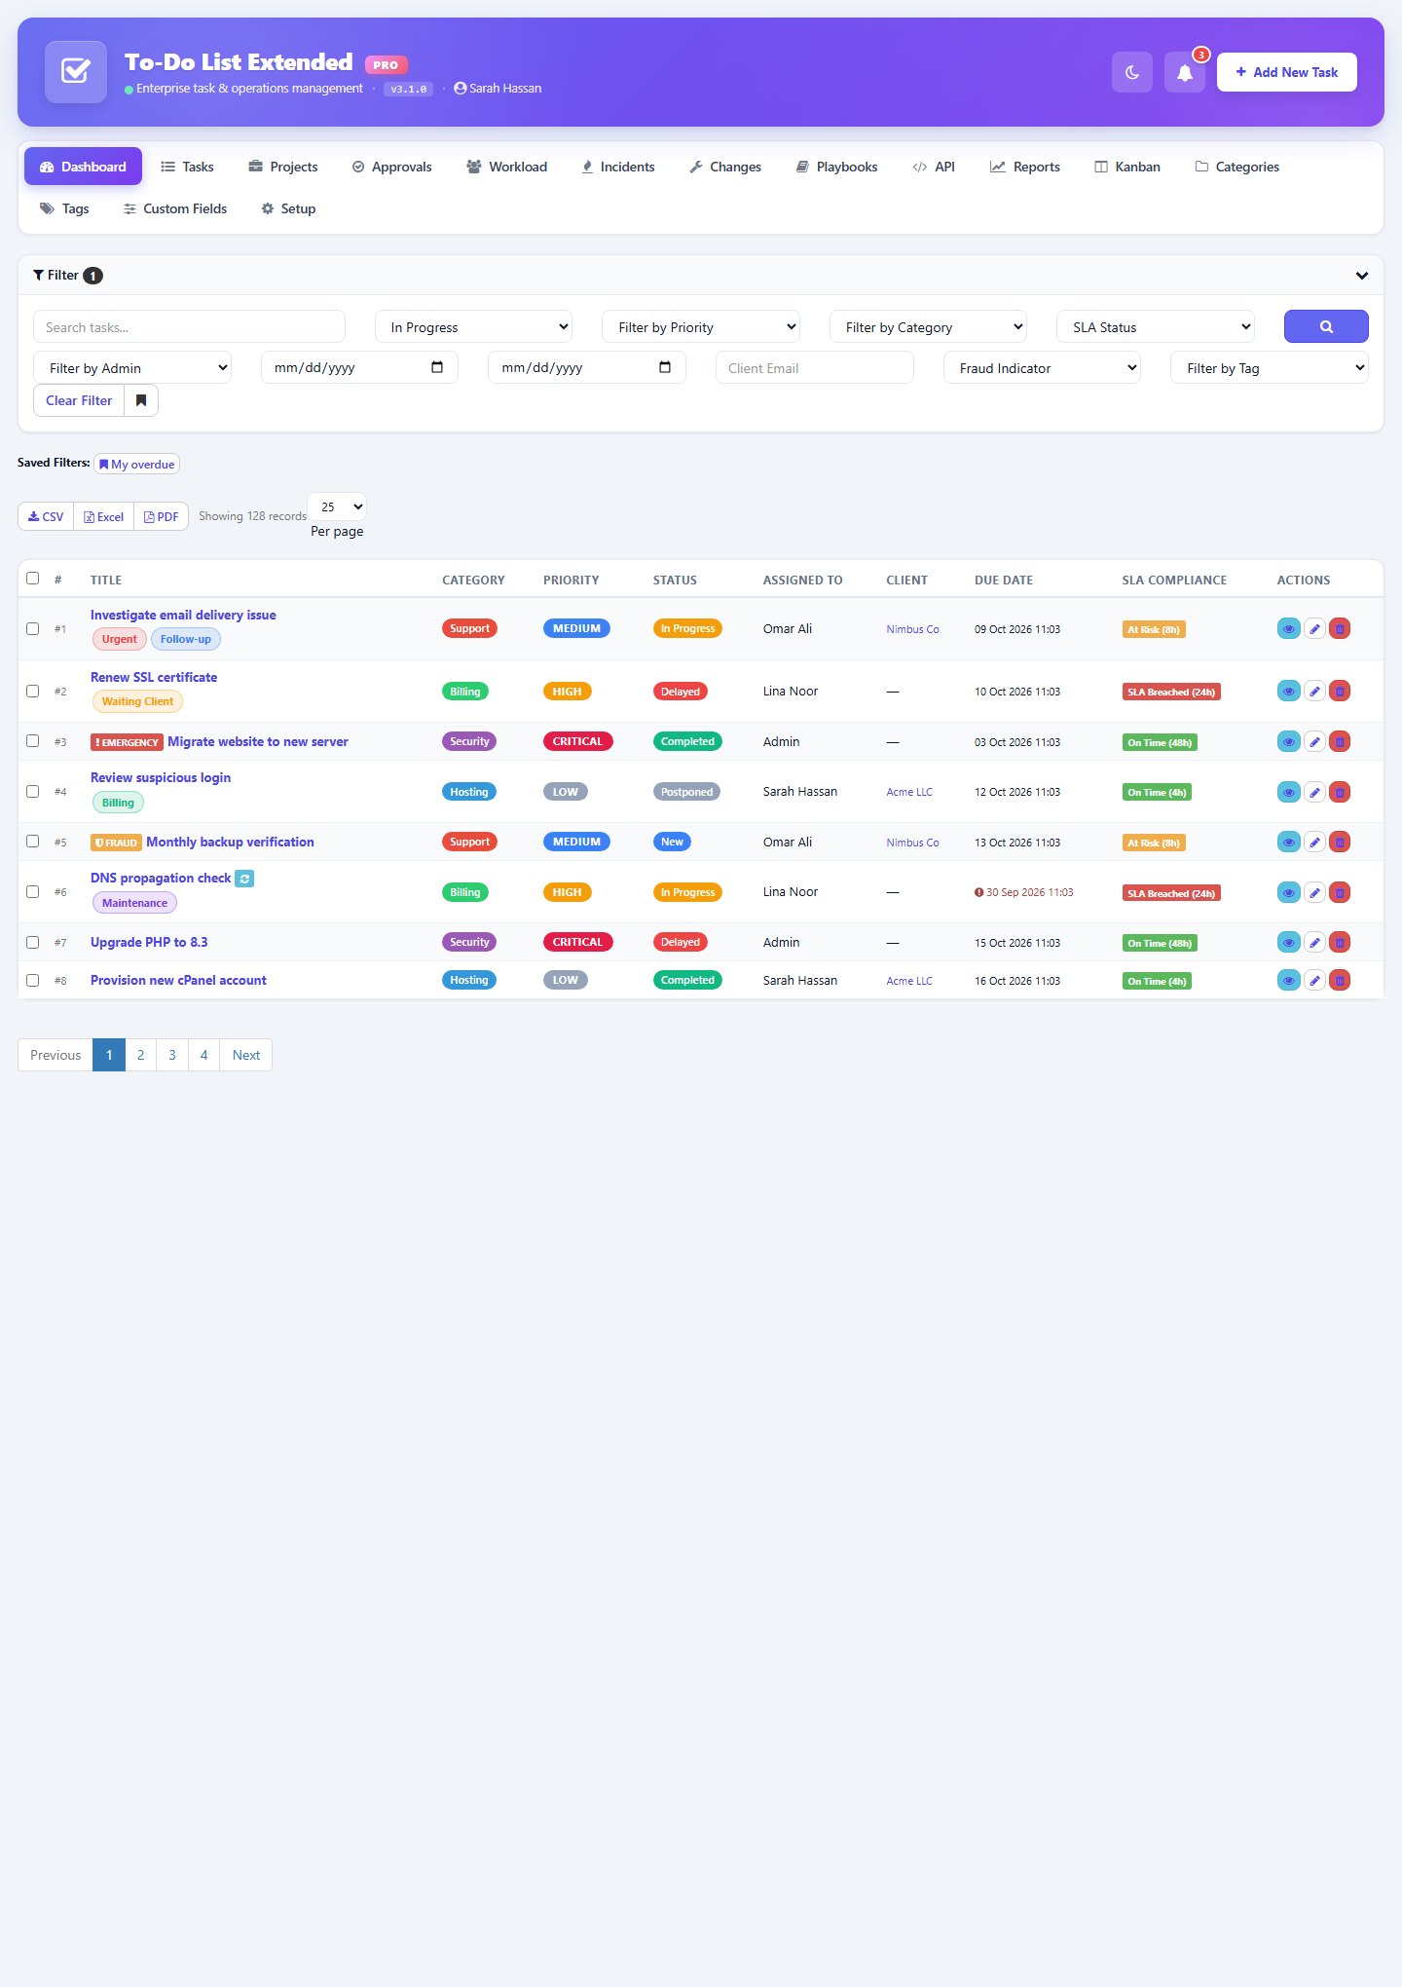The image size is (1402, 1987).
Task: Open notifications bell icon
Action: point(1184,72)
